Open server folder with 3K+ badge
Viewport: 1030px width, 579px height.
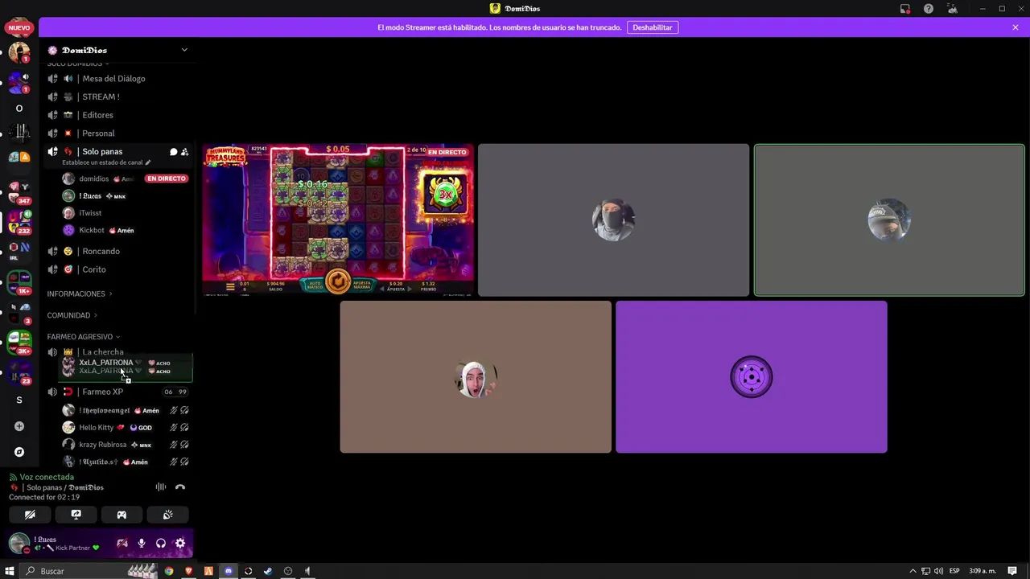pos(19,342)
